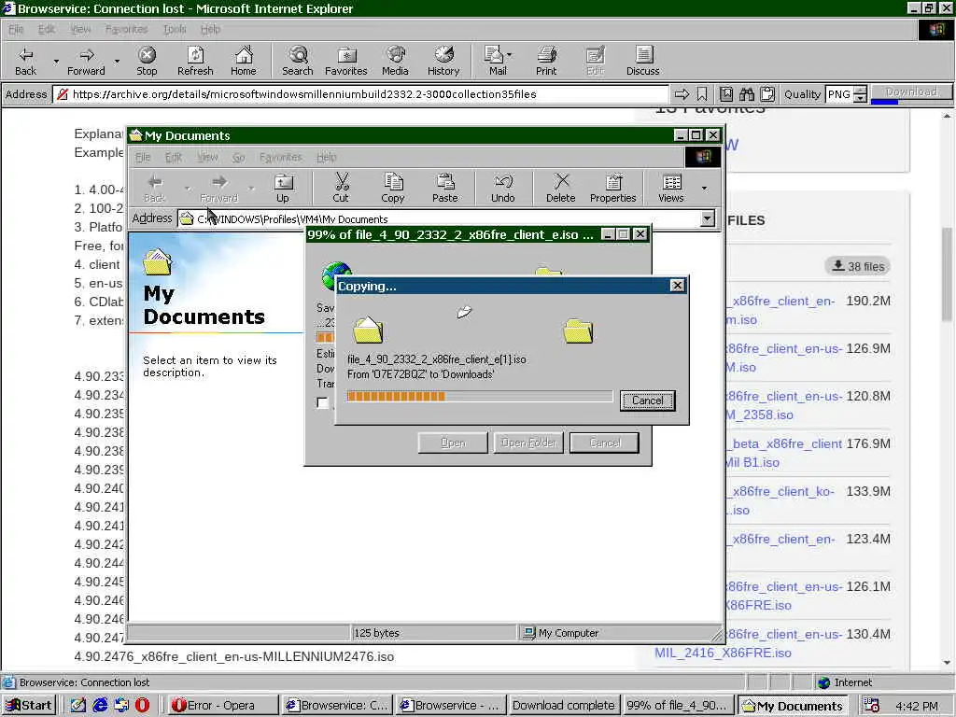Open My Documents address bar dropdown

[708, 218]
